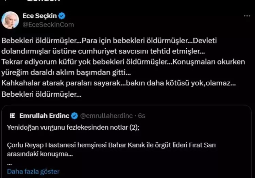Image resolution: width=255 pixels, height=178 pixels.
Task: Click the blue verified badge beside Ece Seçkin
Action: tap(62, 16)
